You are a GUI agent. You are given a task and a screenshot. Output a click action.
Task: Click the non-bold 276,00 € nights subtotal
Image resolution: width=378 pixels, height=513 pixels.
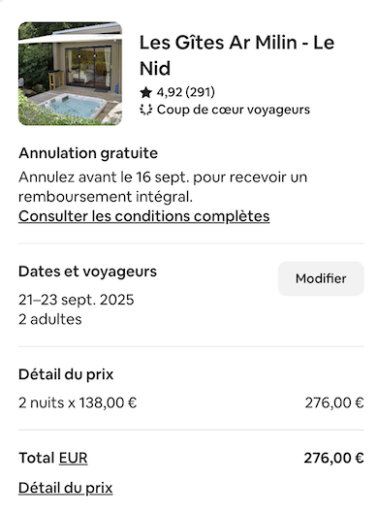334,402
